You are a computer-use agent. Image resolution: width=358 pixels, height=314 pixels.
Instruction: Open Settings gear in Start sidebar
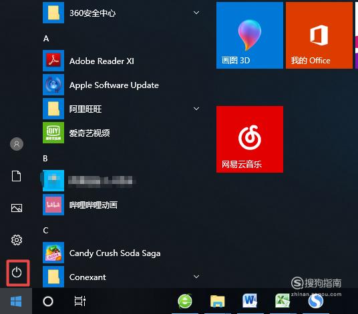pos(17,240)
